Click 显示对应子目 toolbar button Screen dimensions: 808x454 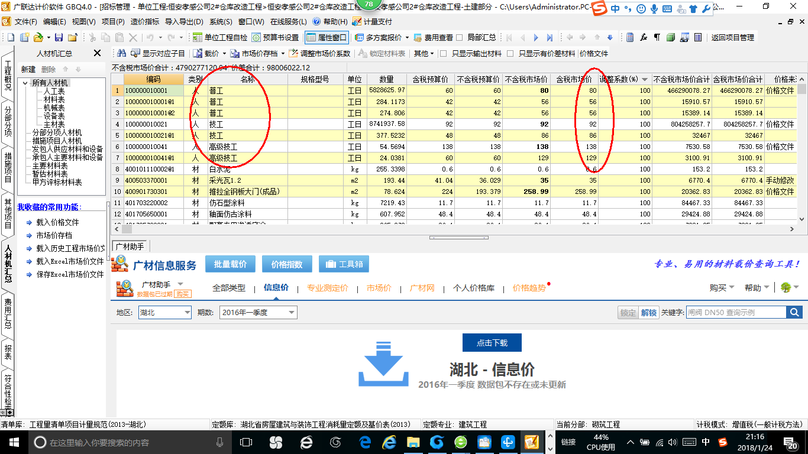(x=159, y=53)
